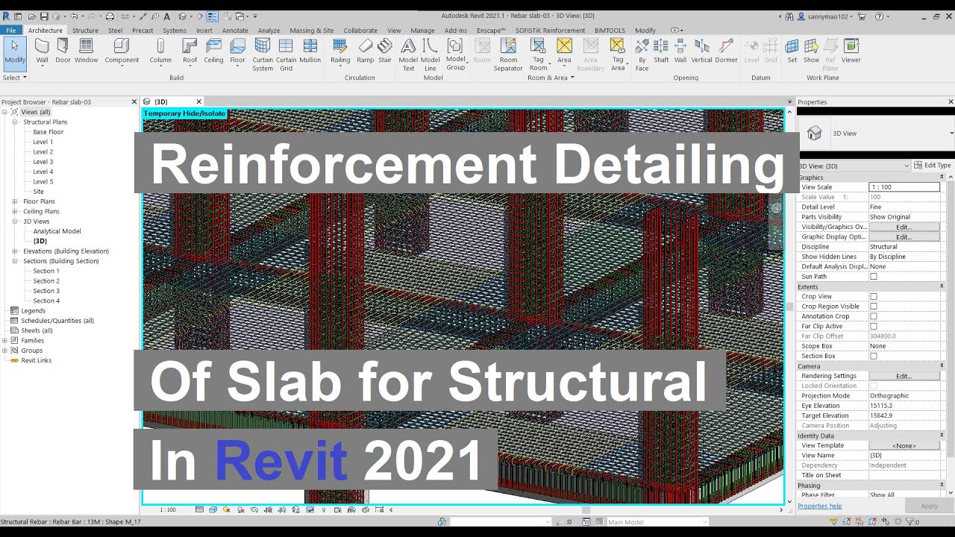
Task: Open the File menu
Action: point(11,31)
